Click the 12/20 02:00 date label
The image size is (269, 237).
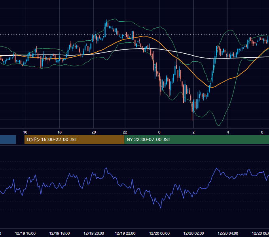click(193, 233)
